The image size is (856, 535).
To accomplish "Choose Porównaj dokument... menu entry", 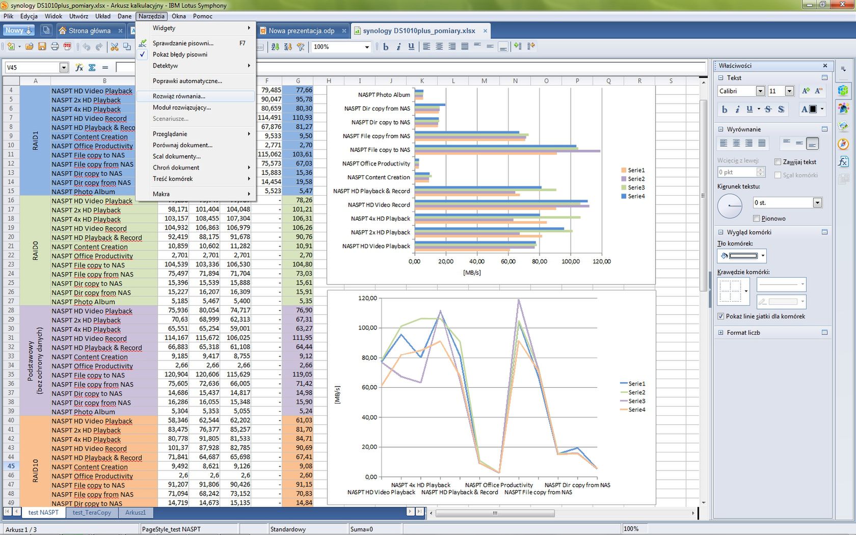I will coord(196,145).
